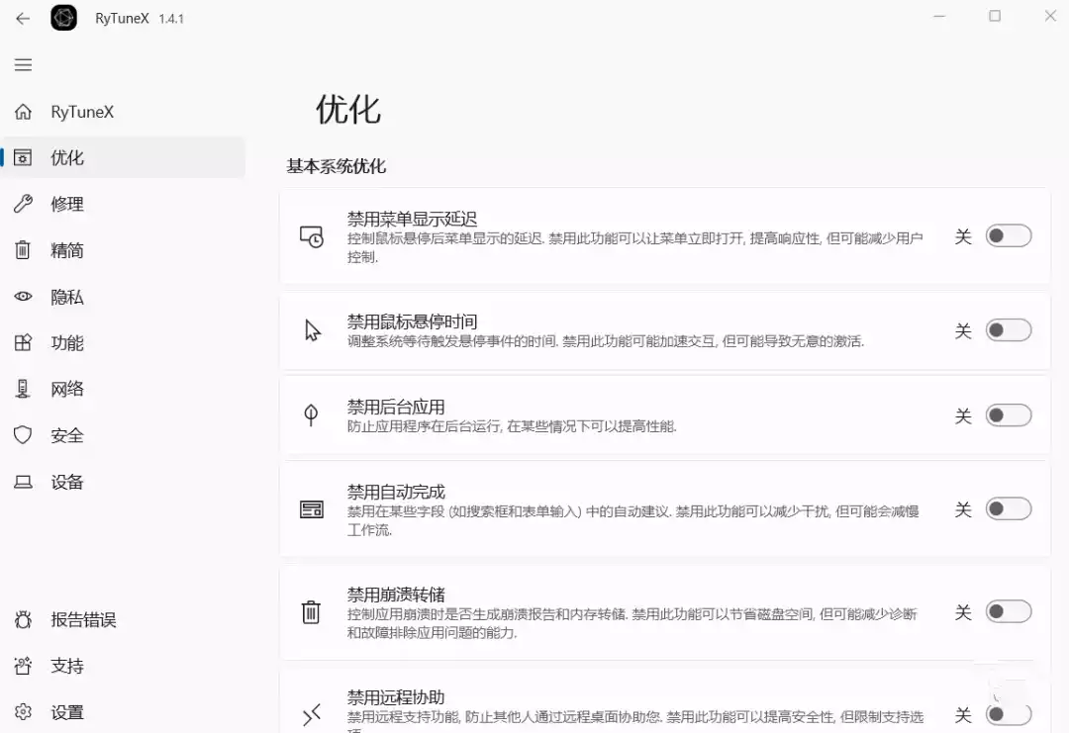Select the 安全 (Security) shield icon
This screenshot has height=733, width=1069.
pyautogui.click(x=23, y=435)
